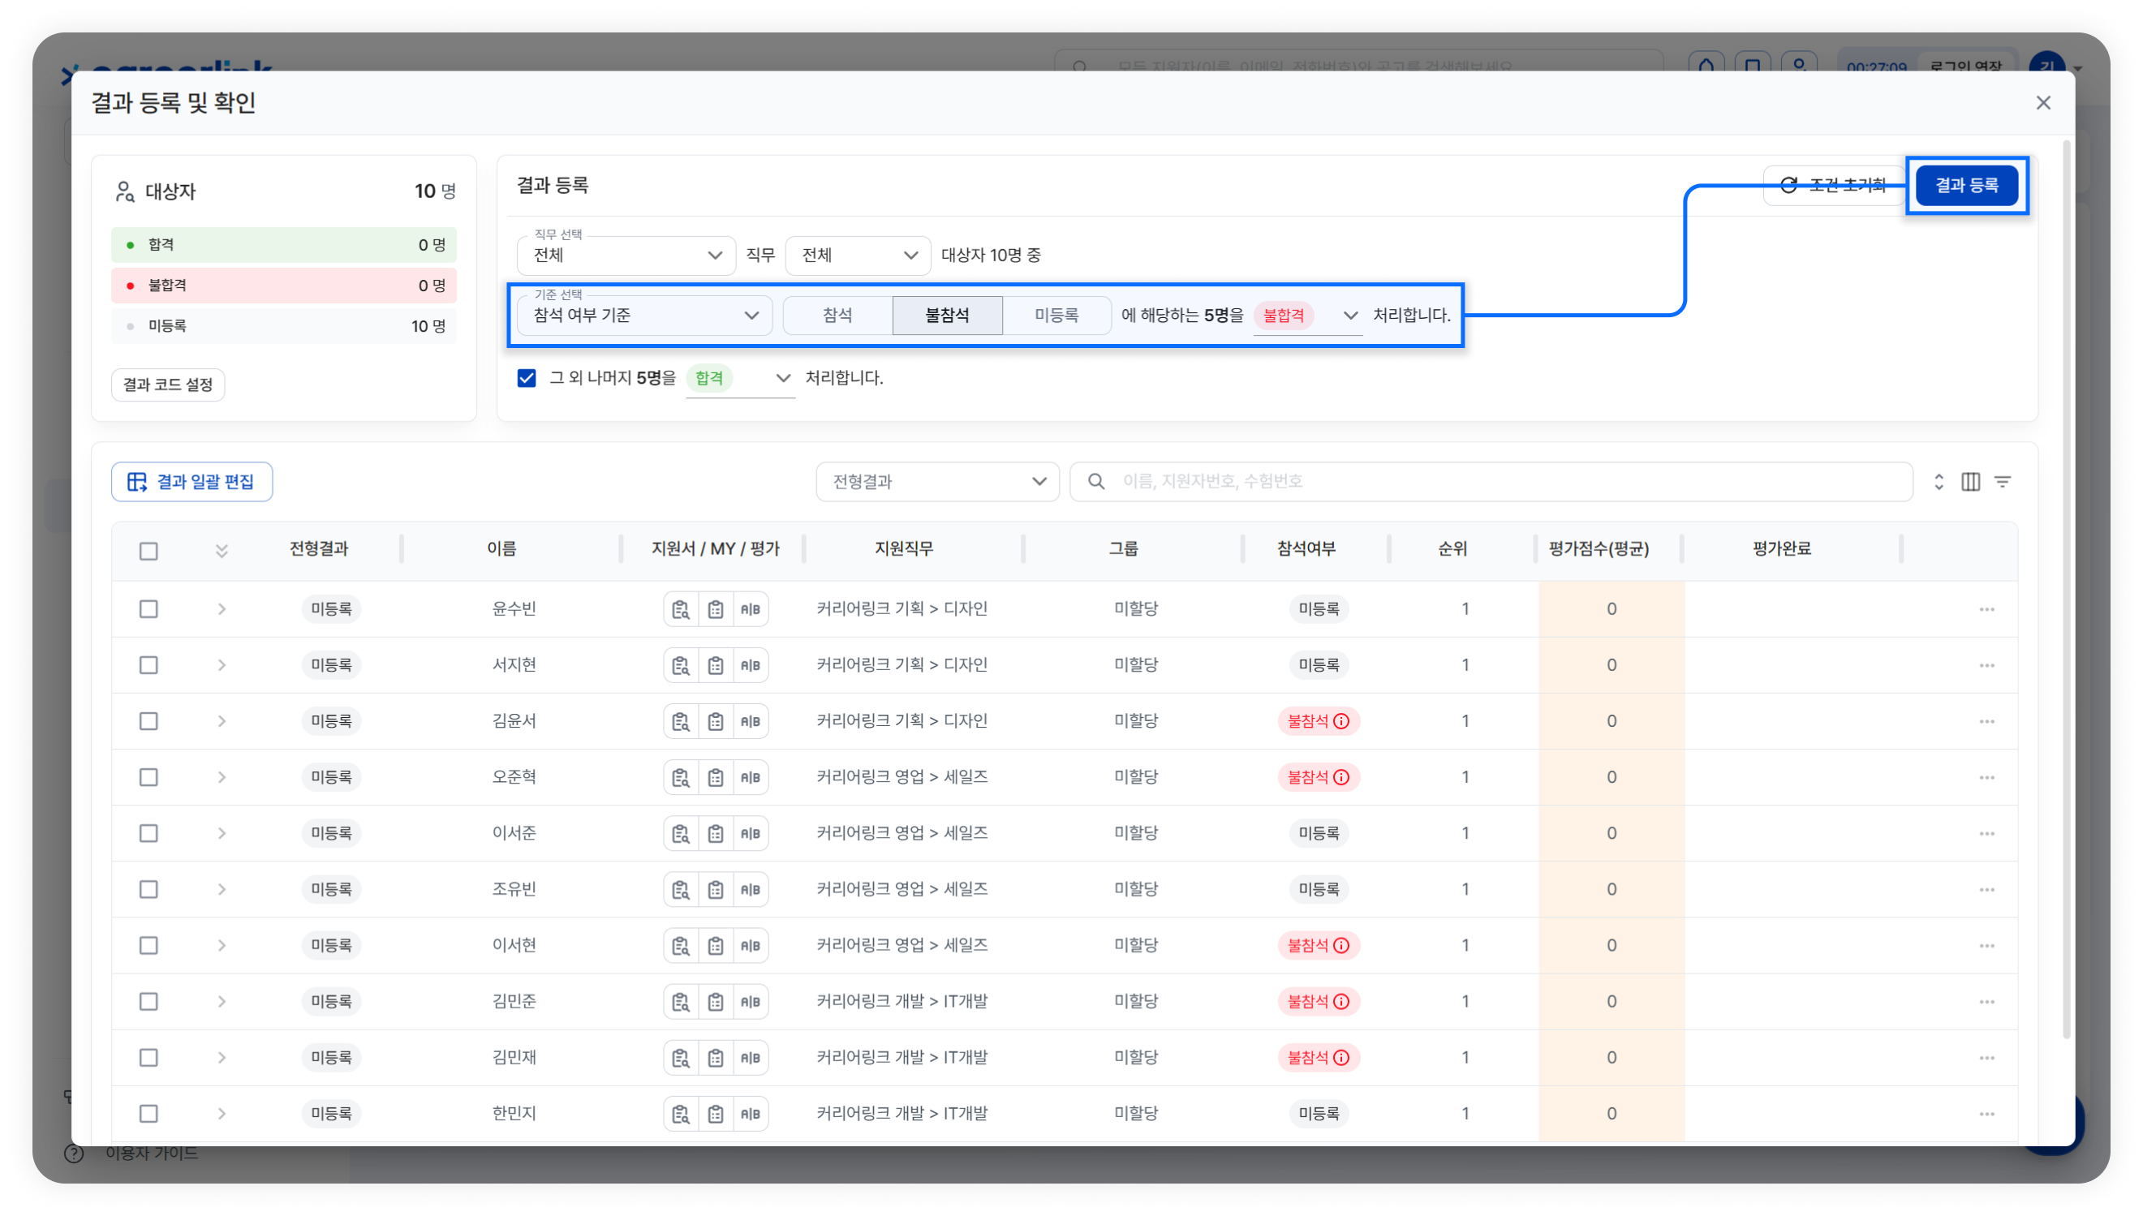Click the info icon on 김민준's 불참석 badge
Screen dimensions: 2143x1216
[x=1341, y=1000]
